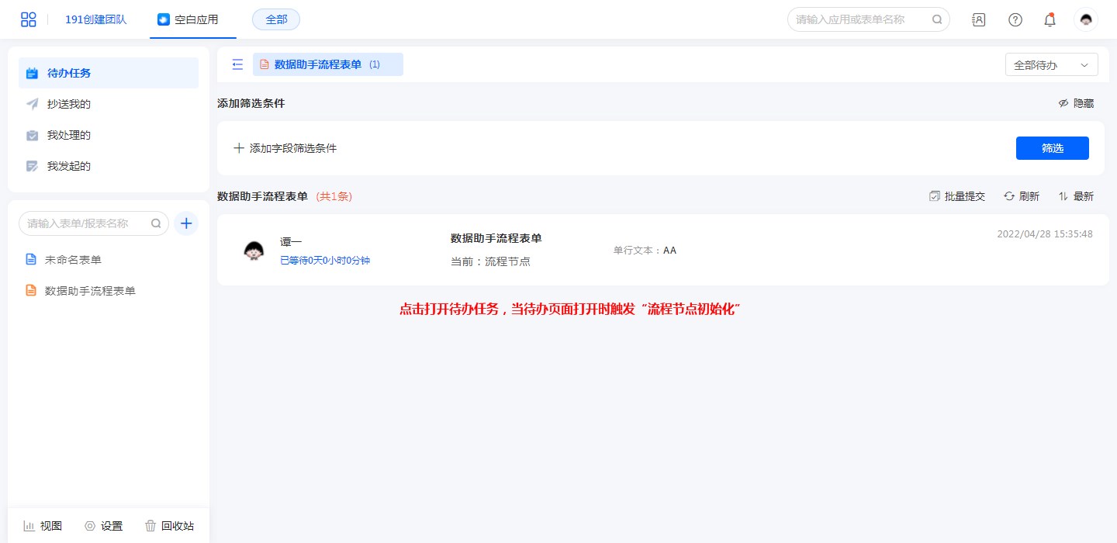Open the help question mark icon
1117x543 pixels.
(1015, 20)
